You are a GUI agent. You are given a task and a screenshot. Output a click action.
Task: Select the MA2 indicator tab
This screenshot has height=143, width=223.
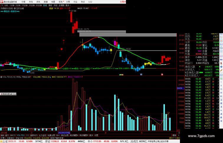(x=58, y=135)
